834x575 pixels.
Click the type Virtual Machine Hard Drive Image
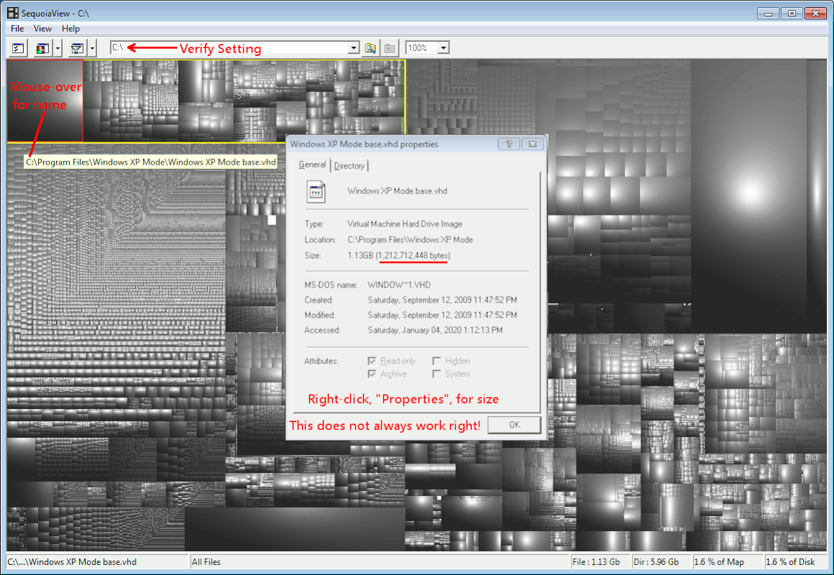pos(405,224)
